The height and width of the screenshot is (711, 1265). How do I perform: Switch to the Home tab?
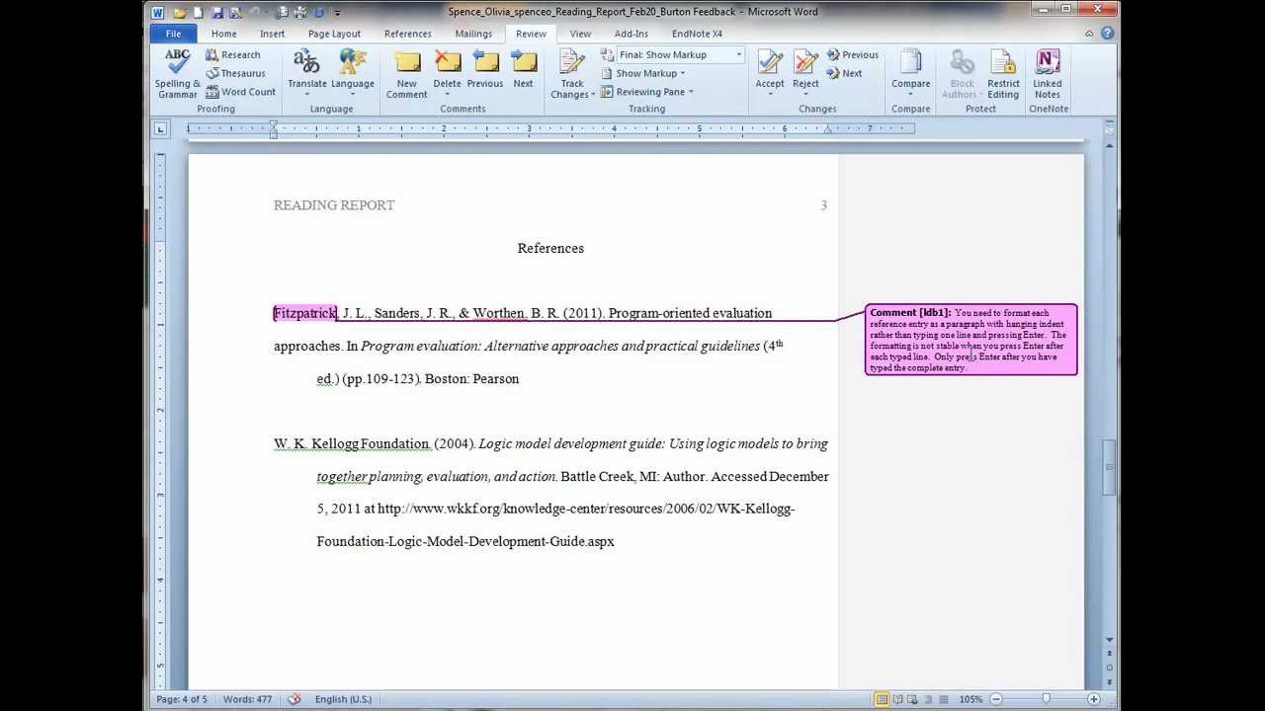pyautogui.click(x=224, y=34)
